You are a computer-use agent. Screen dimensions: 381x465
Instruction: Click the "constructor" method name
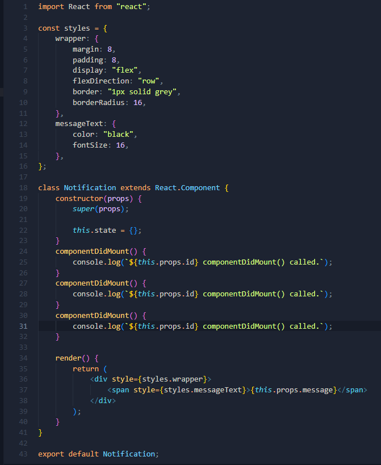tap(79, 198)
